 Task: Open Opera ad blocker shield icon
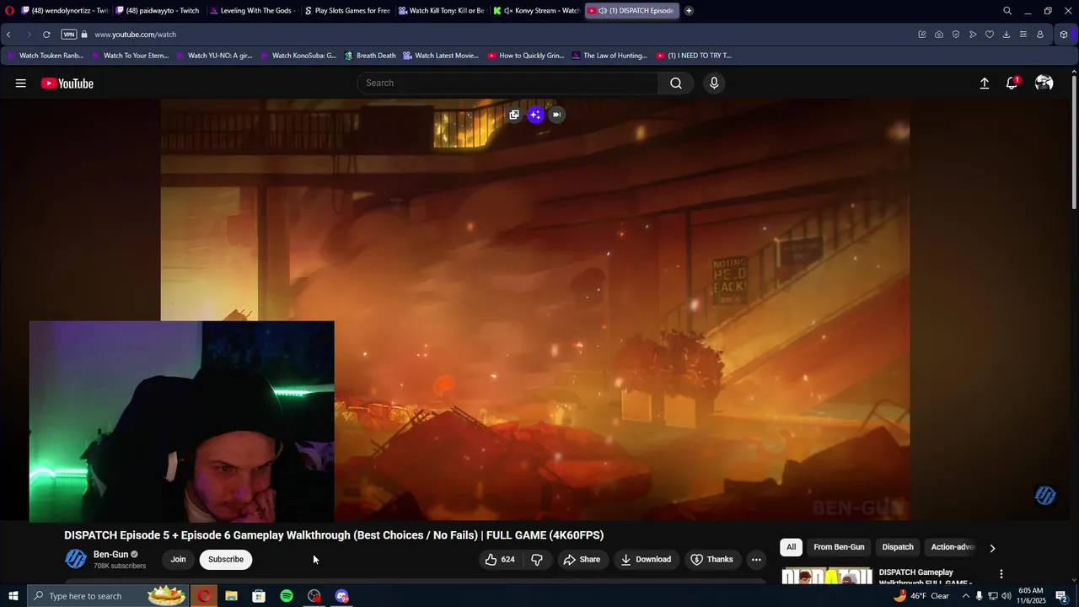pos(956,35)
